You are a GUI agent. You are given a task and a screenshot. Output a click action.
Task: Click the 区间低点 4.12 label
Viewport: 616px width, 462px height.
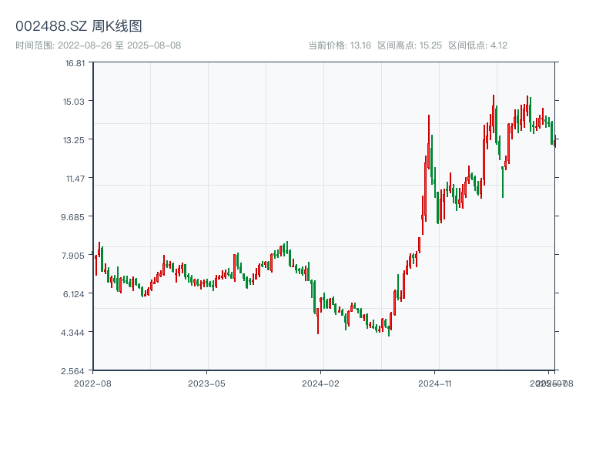478,45
